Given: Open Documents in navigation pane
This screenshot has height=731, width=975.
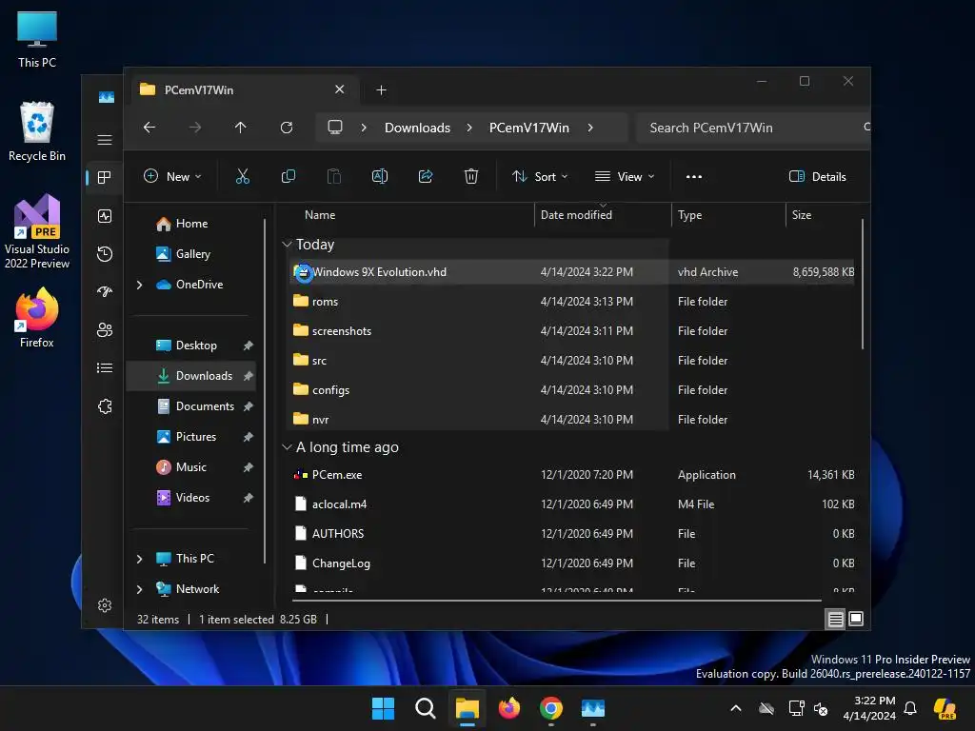Looking at the screenshot, I should [x=205, y=406].
